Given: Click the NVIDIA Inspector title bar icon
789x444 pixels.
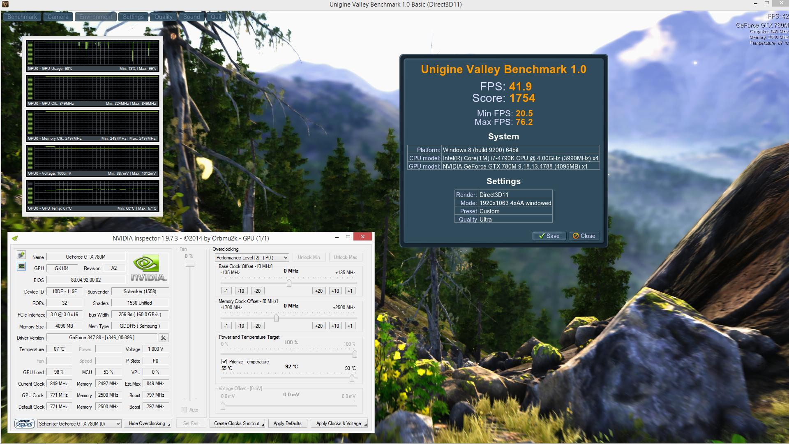Looking at the screenshot, I should (15, 238).
